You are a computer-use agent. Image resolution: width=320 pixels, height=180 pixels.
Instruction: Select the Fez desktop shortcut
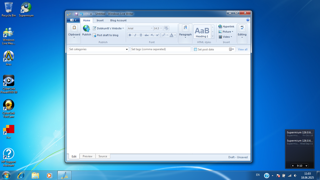click(8, 132)
